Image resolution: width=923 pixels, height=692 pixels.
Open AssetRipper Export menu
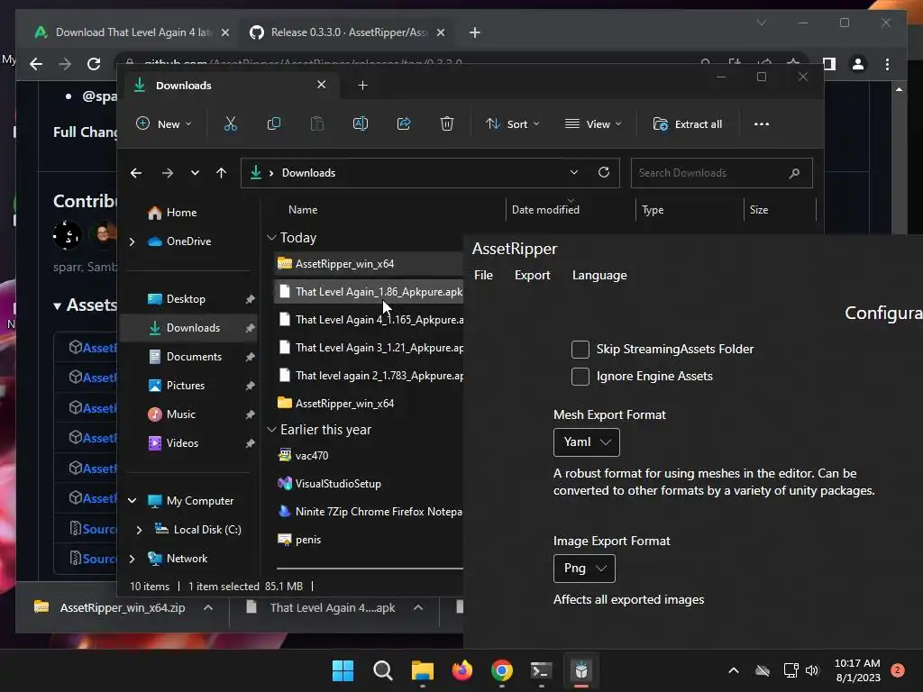pos(532,276)
